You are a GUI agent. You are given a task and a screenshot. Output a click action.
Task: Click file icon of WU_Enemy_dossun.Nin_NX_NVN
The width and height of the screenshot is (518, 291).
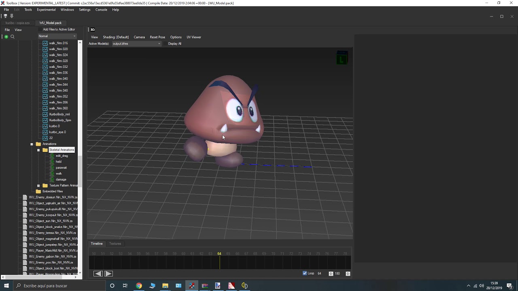pyautogui.click(x=25, y=197)
